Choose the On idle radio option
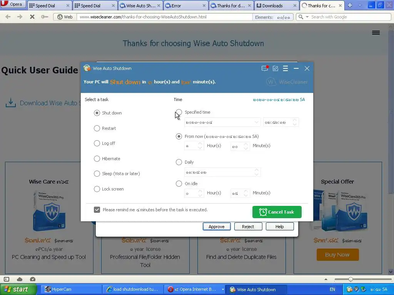This screenshot has width=394, height=295. pyautogui.click(x=179, y=184)
